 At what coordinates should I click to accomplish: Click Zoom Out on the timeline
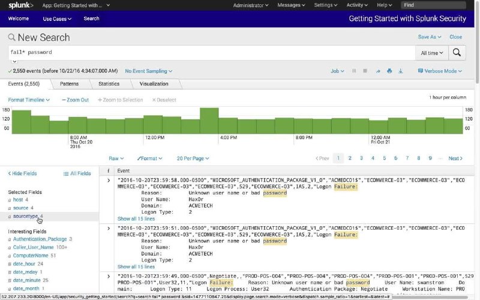[x=75, y=100]
